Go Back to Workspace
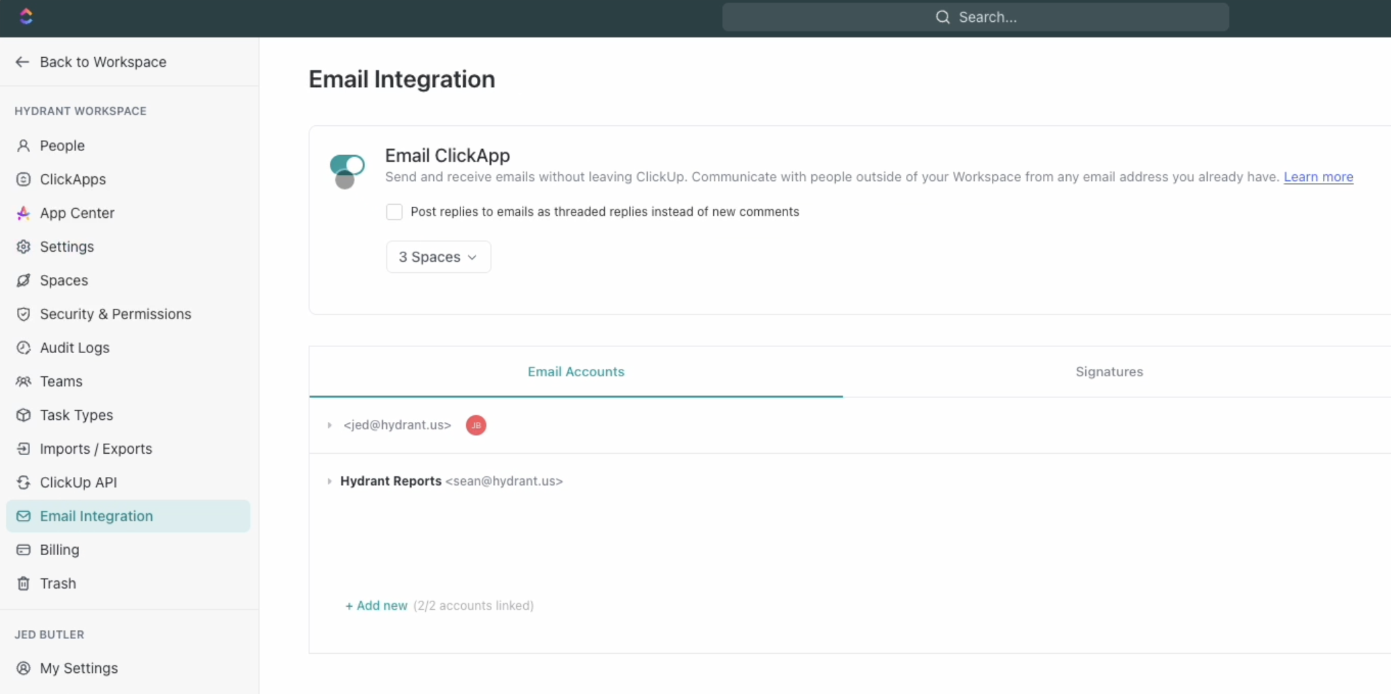The width and height of the screenshot is (1391, 694). (x=91, y=62)
